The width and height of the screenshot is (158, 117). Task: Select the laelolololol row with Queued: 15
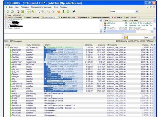coord(79,105)
